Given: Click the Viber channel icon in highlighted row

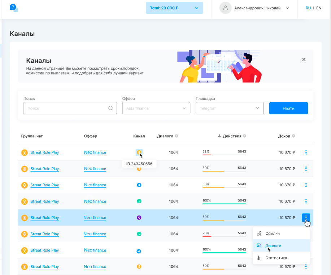Looking at the screenshot, I should pos(139,218).
